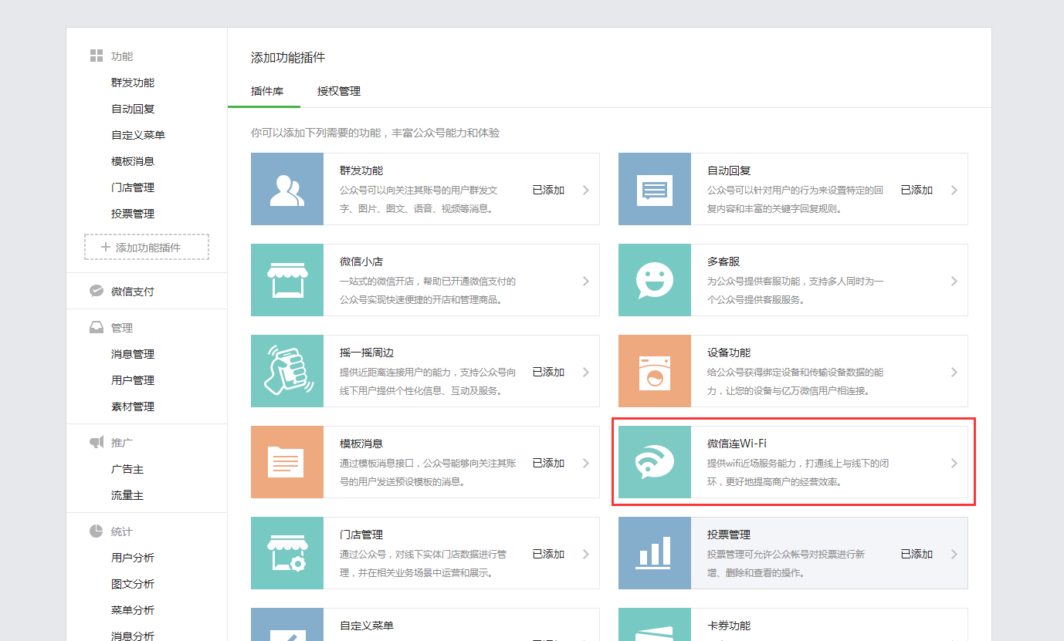Go to 图文分析 in the sidebar
This screenshot has height=641, width=1064.
[133, 584]
